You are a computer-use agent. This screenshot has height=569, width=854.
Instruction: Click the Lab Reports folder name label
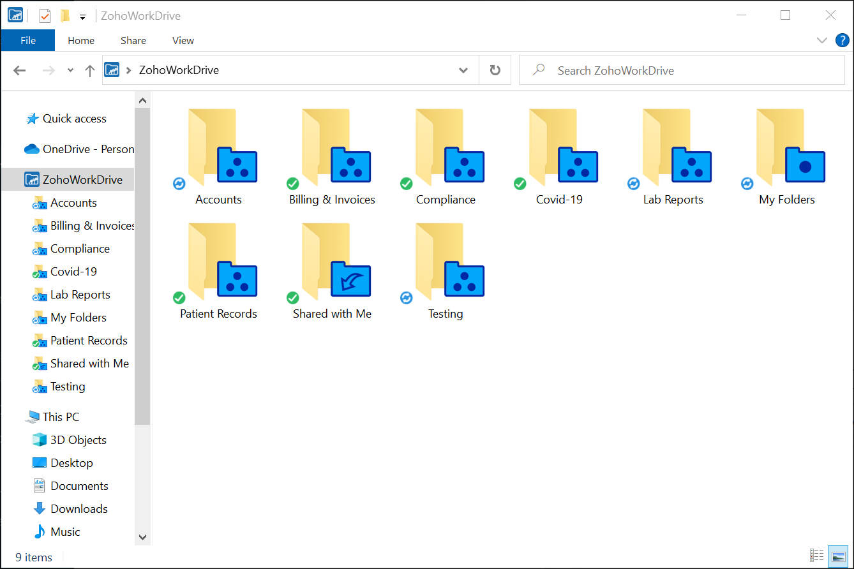click(x=673, y=200)
